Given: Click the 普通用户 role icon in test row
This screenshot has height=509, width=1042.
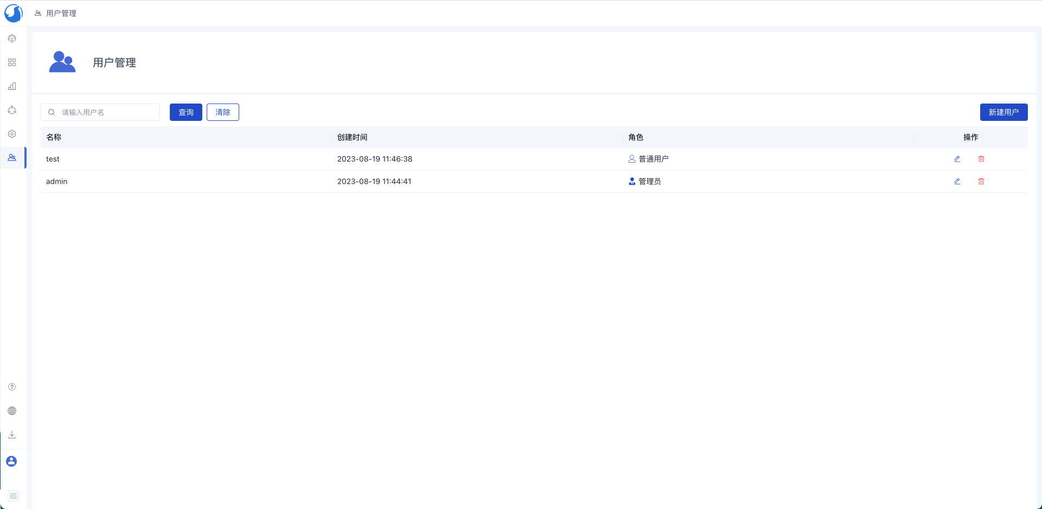Looking at the screenshot, I should pos(632,159).
